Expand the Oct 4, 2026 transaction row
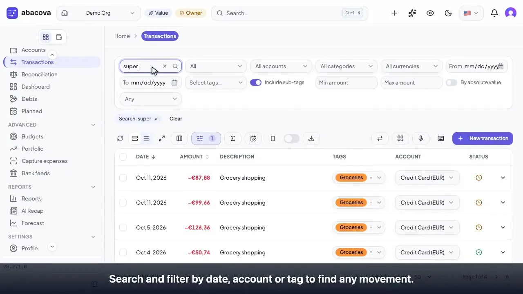The width and height of the screenshot is (523, 294). [x=503, y=252]
